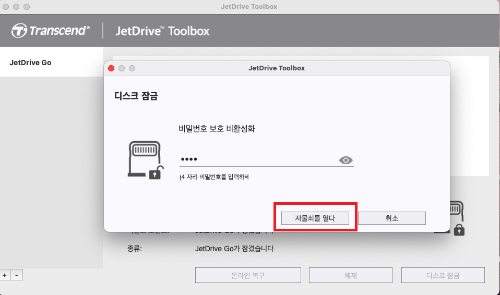Click the Transcend logo in the header
This screenshot has height=295, width=500.
(51, 31)
